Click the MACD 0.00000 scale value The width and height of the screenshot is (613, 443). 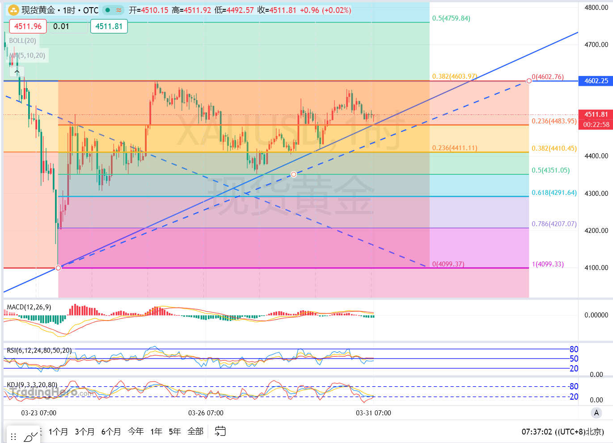point(596,315)
